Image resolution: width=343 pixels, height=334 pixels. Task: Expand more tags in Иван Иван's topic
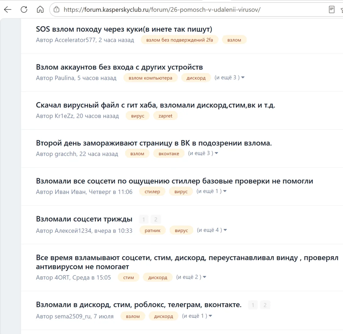point(211,191)
